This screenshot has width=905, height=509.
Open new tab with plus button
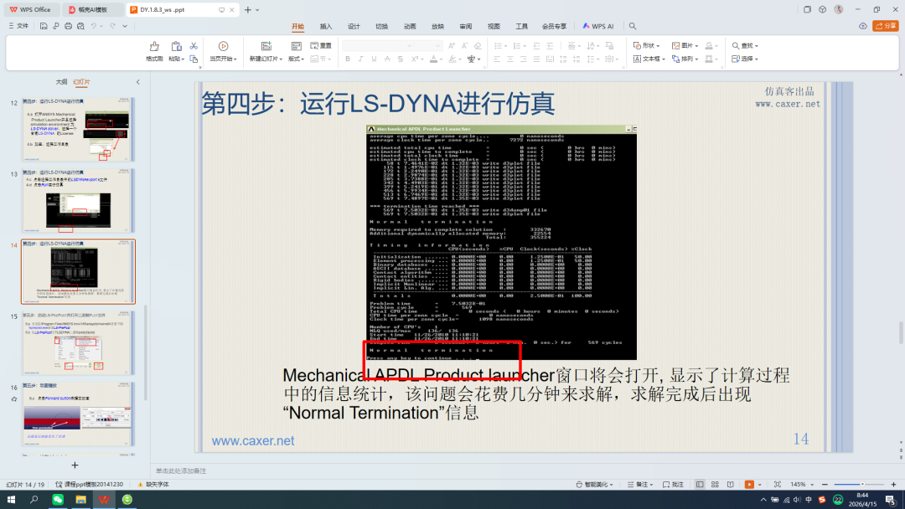tap(247, 10)
